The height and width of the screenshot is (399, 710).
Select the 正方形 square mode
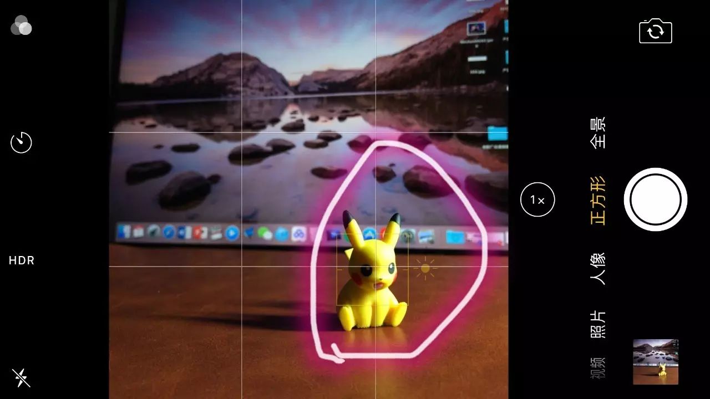[598, 200]
